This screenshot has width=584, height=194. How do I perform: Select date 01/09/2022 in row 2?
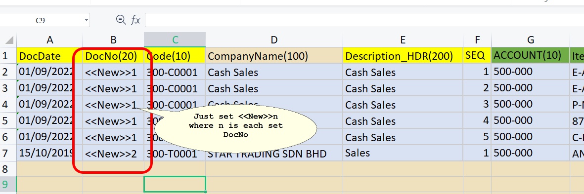(49, 72)
